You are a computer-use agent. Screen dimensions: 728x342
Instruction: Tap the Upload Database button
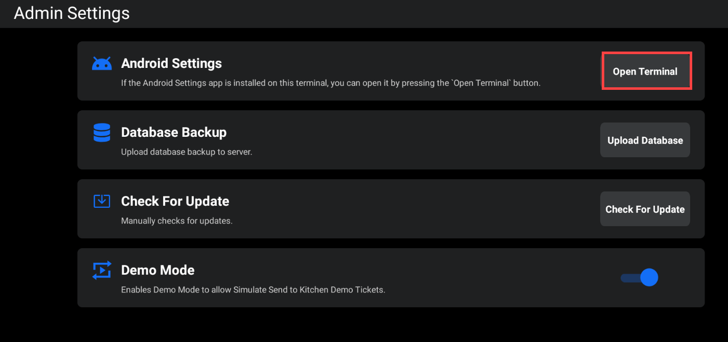click(645, 140)
